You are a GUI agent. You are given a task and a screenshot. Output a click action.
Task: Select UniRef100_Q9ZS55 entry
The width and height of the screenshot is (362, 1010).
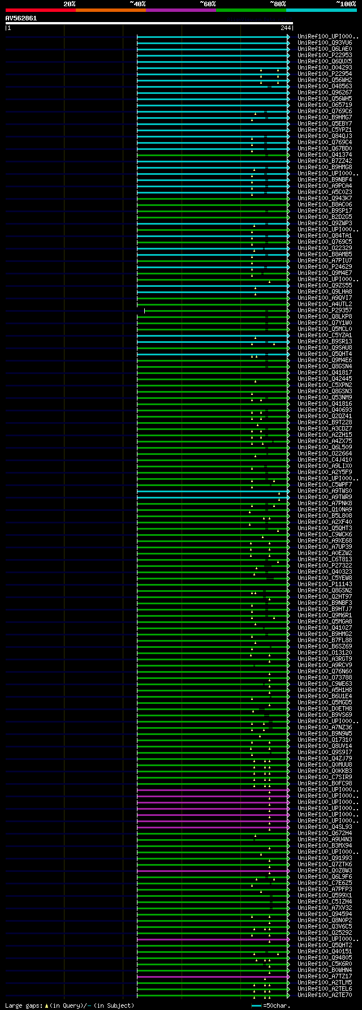click(x=325, y=285)
